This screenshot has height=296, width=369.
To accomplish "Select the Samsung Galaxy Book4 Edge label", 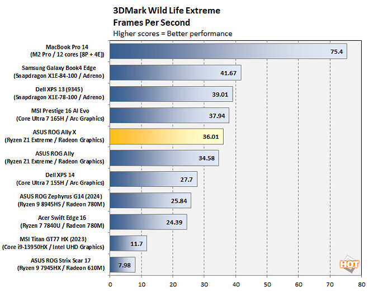I will coord(59,72).
